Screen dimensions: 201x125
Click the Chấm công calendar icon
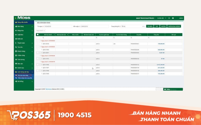coord(16,55)
